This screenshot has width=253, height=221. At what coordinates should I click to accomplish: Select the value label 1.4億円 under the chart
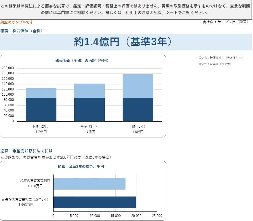click(x=90, y=132)
